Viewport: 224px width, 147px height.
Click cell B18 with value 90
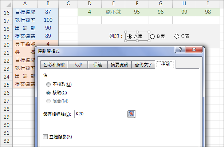point(48,28)
